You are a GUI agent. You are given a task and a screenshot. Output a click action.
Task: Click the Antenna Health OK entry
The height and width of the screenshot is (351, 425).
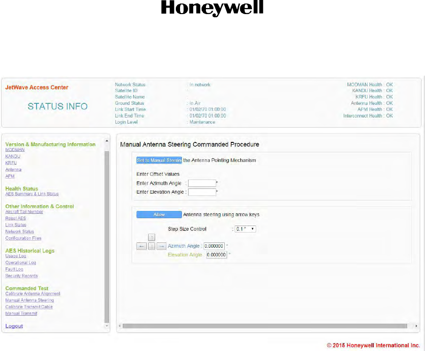372,103
